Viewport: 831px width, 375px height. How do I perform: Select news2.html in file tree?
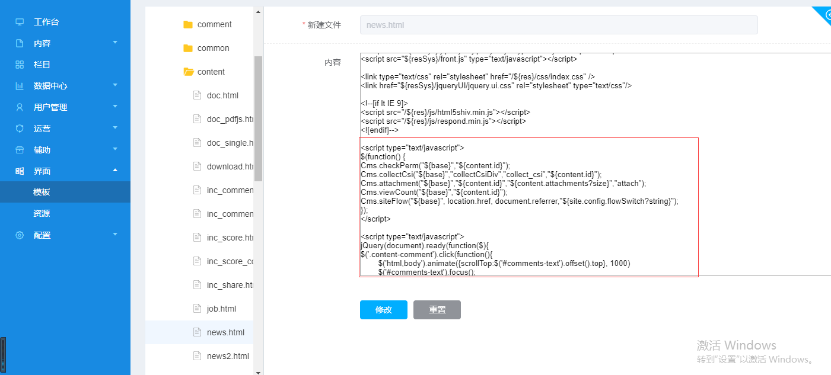pos(228,356)
